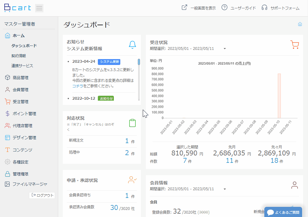Click the layout icon for デザイン管理

pyautogui.click(x=7, y=138)
